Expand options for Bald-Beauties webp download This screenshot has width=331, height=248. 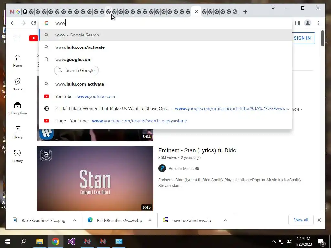150,220
